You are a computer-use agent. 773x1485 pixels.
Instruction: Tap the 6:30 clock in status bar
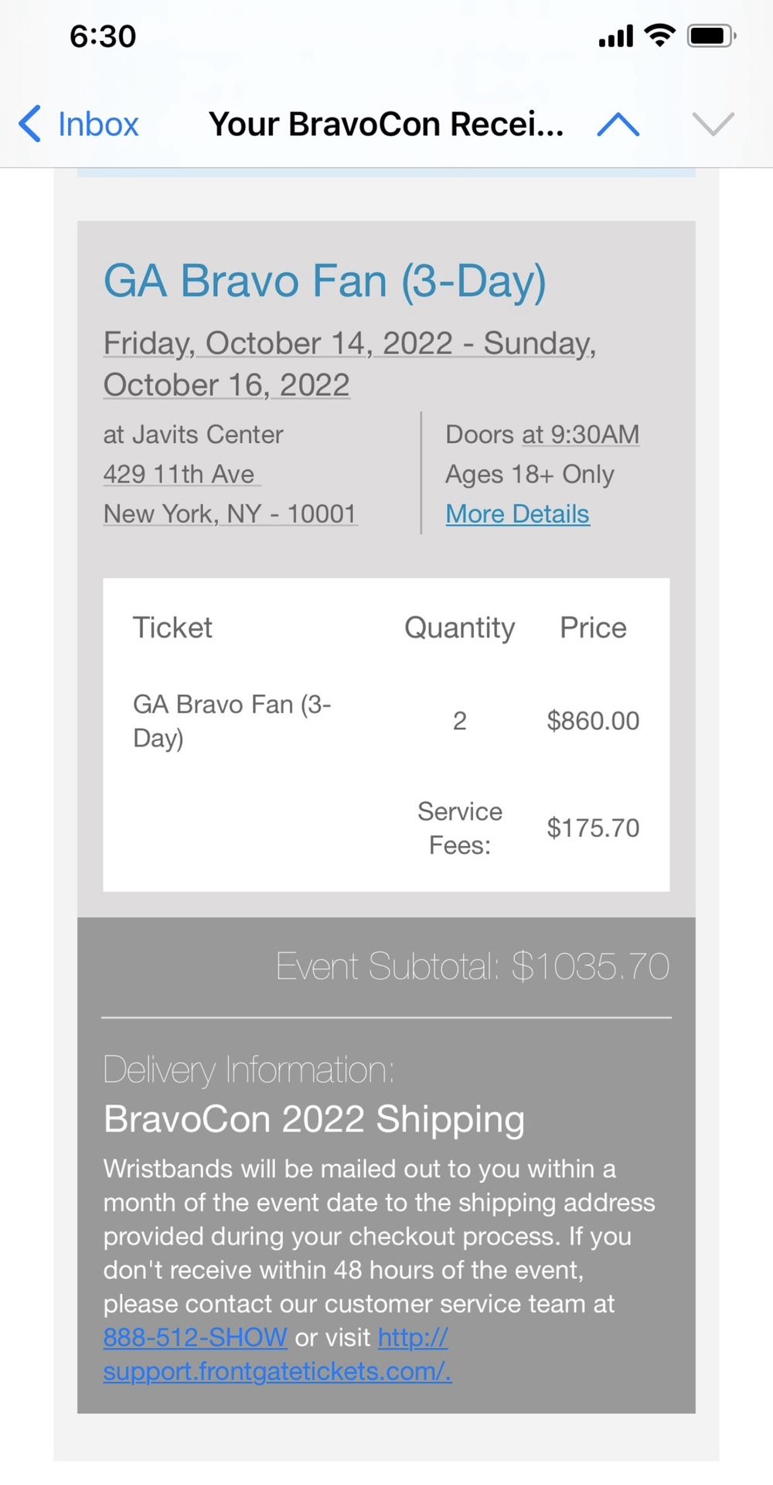103,36
